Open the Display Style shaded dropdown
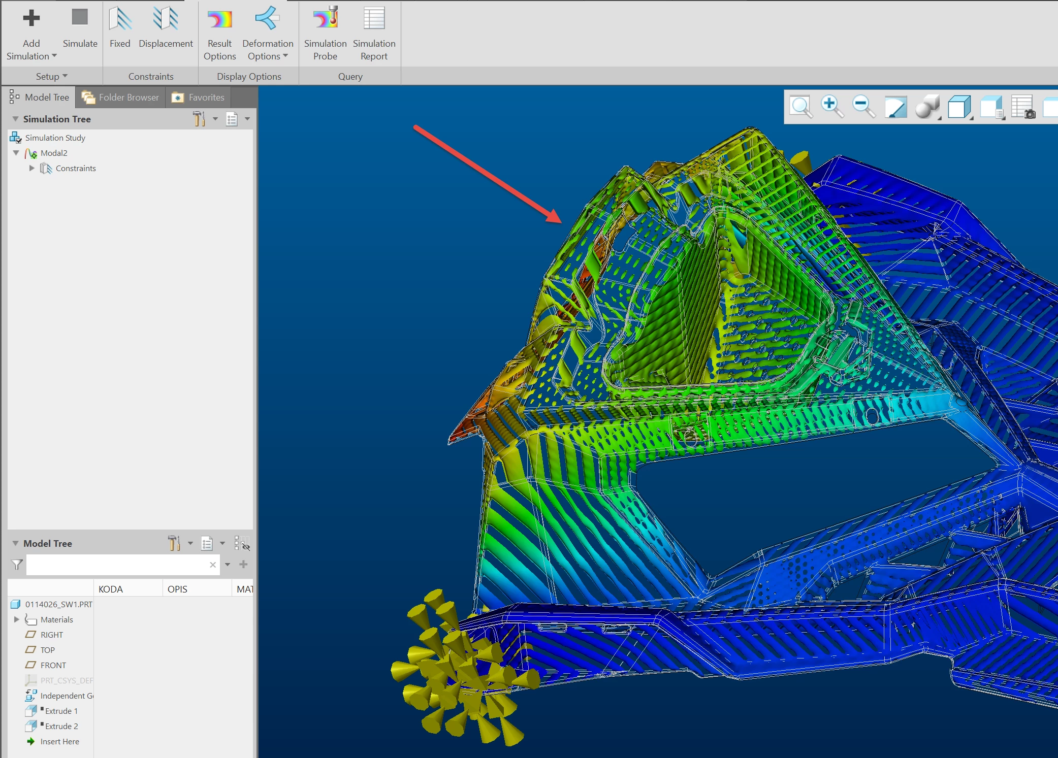Viewport: 1058px width, 758px height. point(928,107)
